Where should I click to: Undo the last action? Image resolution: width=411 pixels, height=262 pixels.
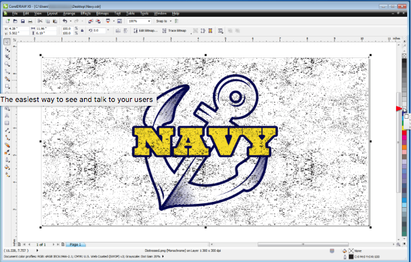pos(65,21)
